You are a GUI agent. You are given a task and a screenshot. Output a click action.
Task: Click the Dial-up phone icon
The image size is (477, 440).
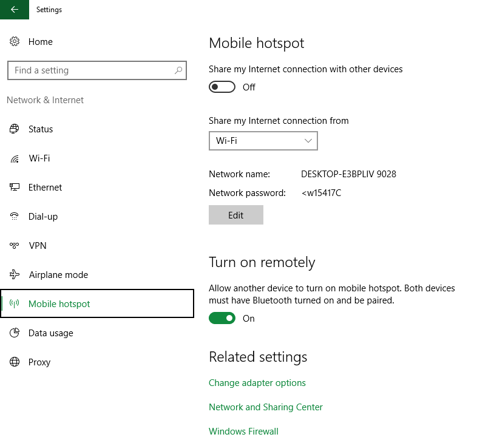click(15, 216)
